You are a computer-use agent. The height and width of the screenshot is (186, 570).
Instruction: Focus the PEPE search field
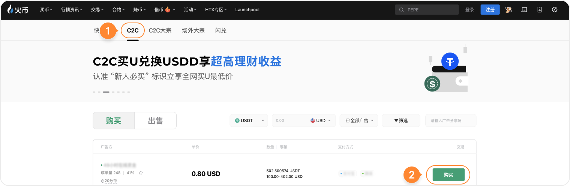point(427,10)
